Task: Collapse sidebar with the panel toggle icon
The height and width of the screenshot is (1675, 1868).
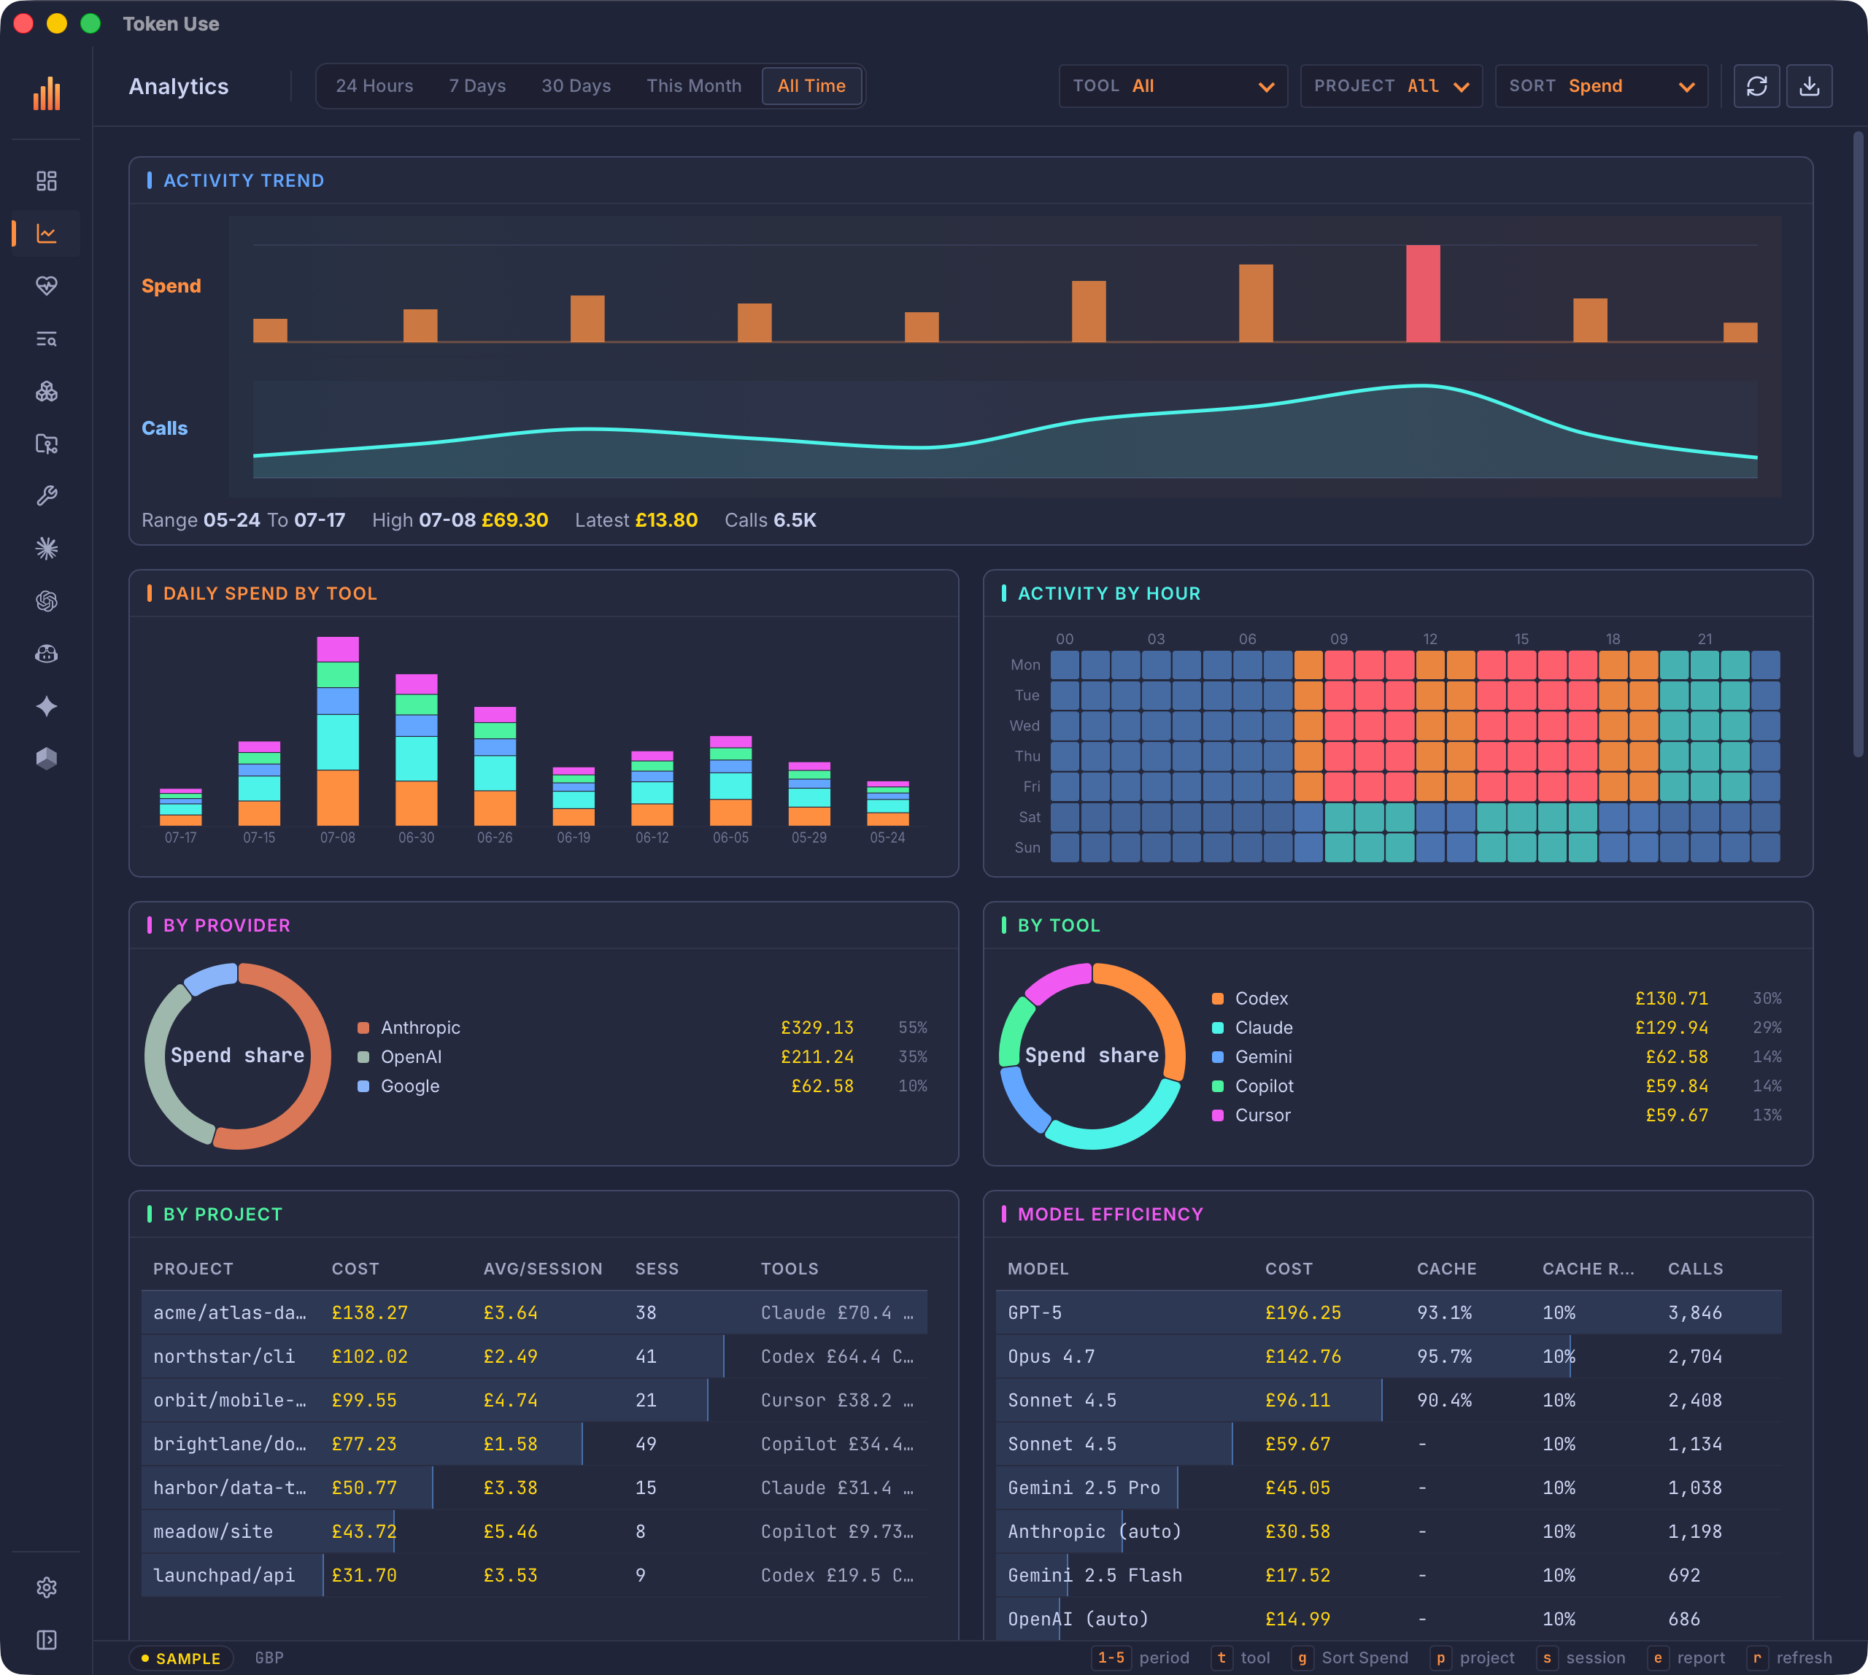Action: click(x=46, y=1640)
